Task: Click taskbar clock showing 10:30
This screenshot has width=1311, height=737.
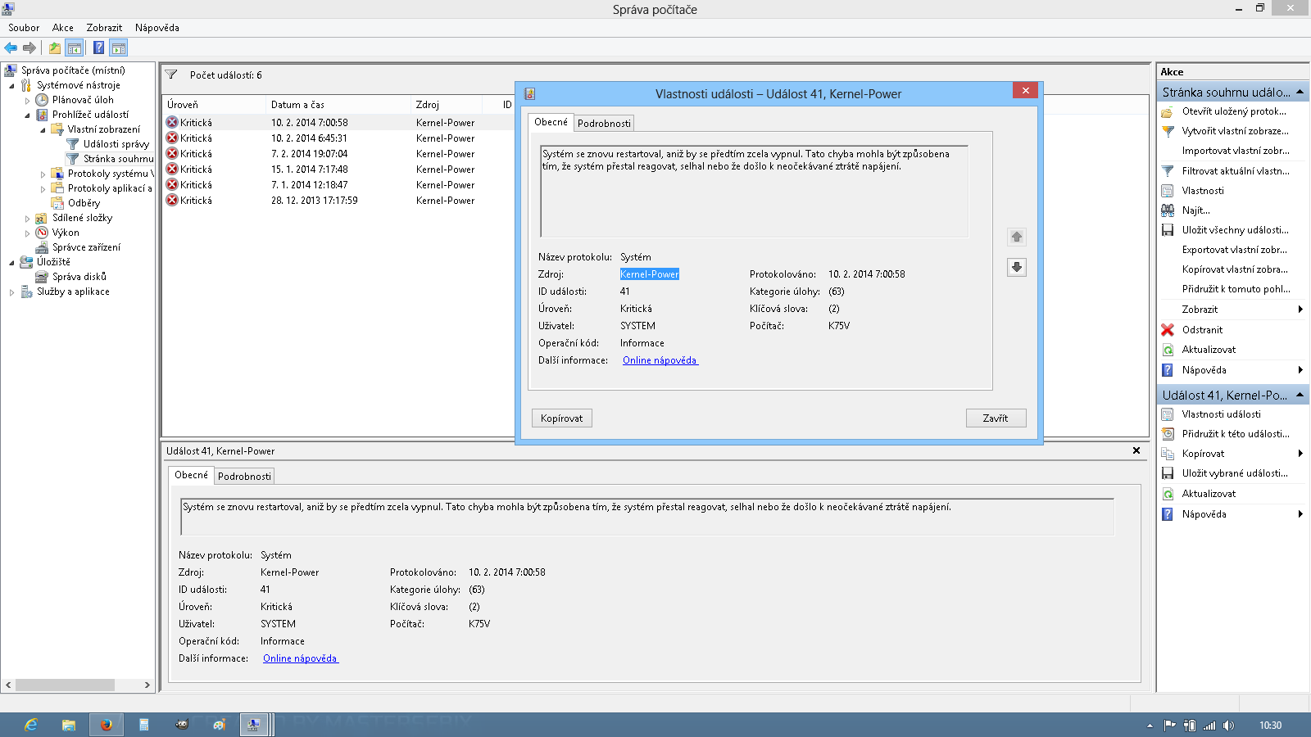Action: coord(1270,726)
